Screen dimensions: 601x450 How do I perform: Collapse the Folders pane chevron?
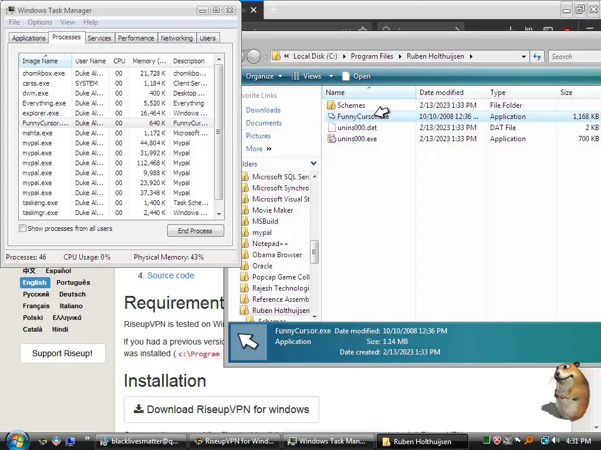click(x=313, y=163)
